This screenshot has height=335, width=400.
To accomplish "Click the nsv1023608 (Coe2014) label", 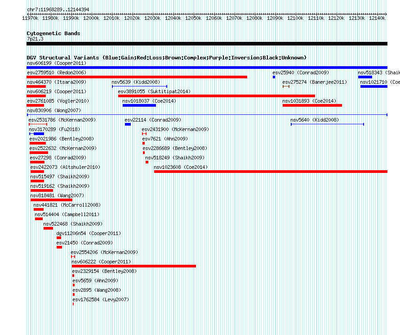I will pyautogui.click(x=181, y=167).
